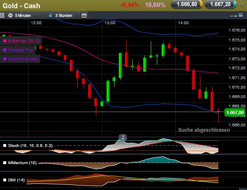This screenshot has width=247, height=190.
Task: Toggle the DMI (14) indicator white square
Action: click(x=5, y=180)
